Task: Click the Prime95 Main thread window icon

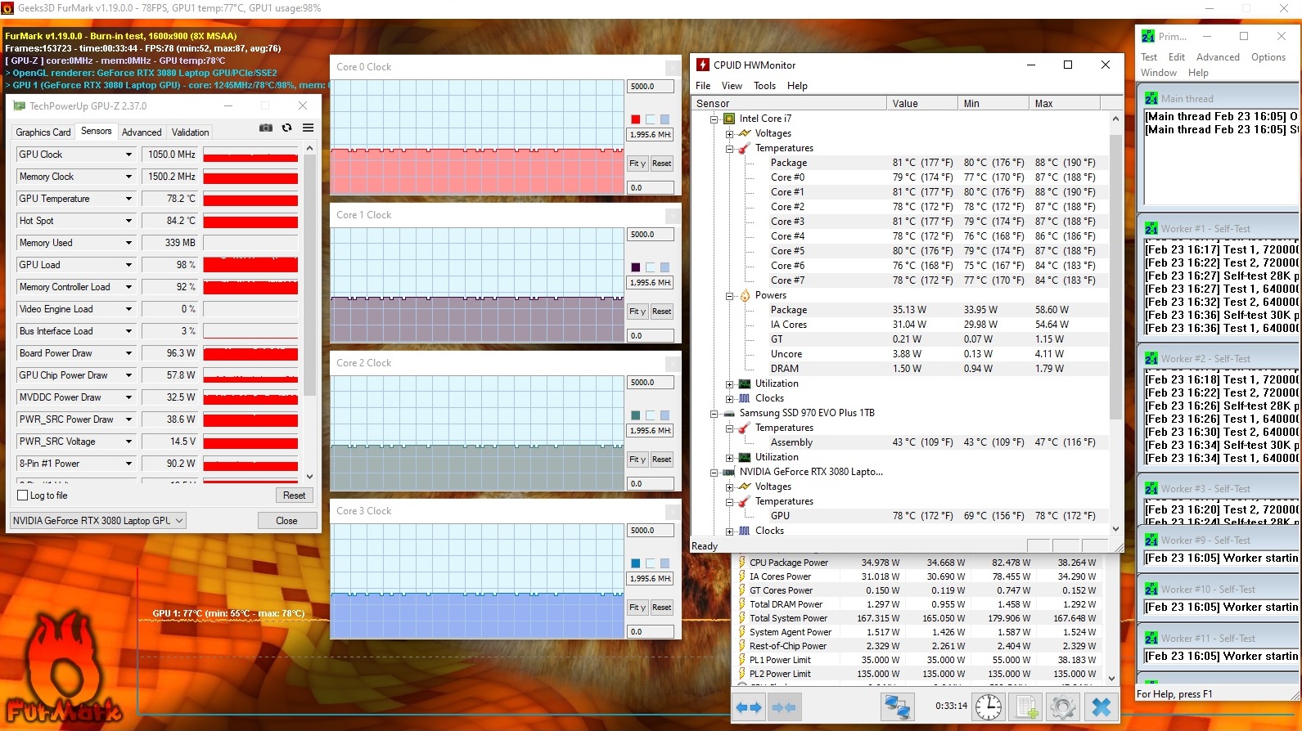Action: click(x=1151, y=98)
